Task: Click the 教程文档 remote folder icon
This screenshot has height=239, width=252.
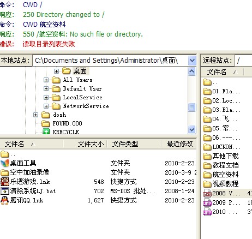Action: coord(207,165)
